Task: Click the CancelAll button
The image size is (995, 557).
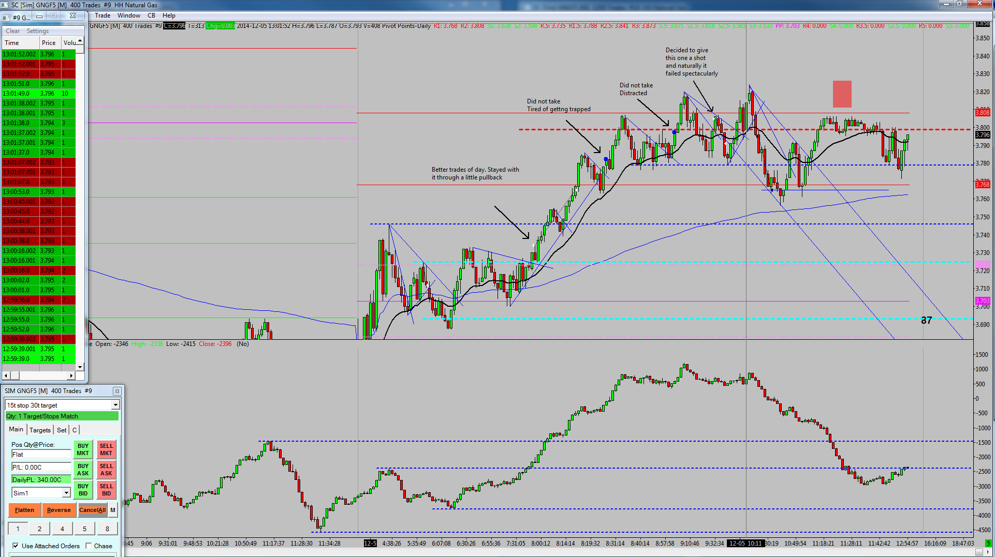Action: tap(92, 510)
